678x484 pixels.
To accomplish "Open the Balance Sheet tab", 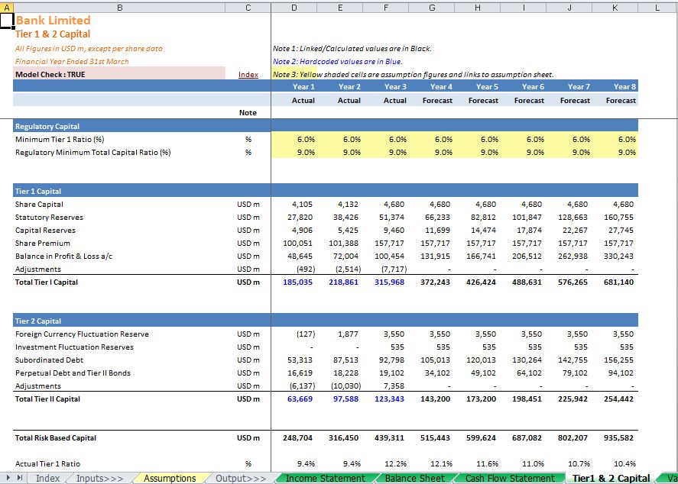I will pyautogui.click(x=414, y=479).
